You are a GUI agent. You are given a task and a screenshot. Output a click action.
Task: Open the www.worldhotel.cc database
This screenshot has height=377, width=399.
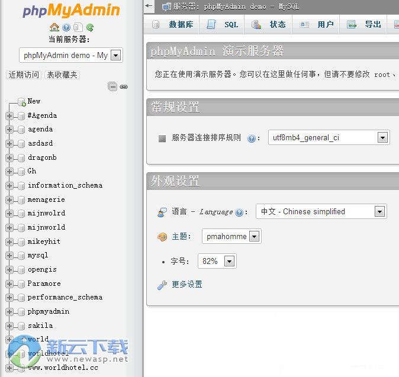click(x=63, y=368)
